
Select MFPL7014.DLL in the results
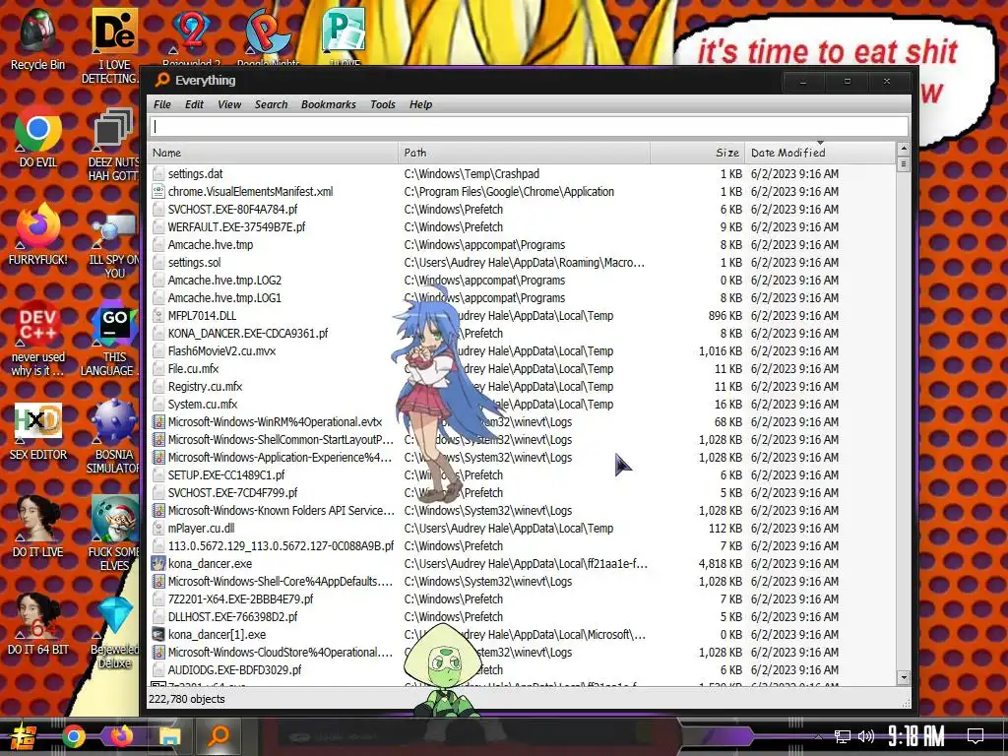click(522, 316)
